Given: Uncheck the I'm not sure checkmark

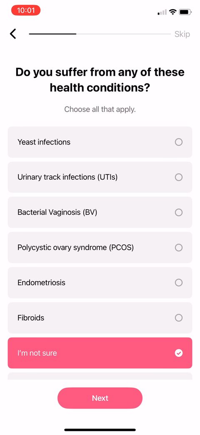Looking at the screenshot, I should click(x=179, y=353).
